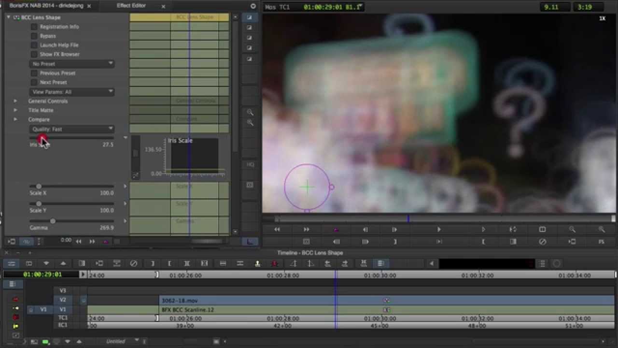
Task: Click expand icon below Iris Scale graph slider
Action: (x=136, y=175)
